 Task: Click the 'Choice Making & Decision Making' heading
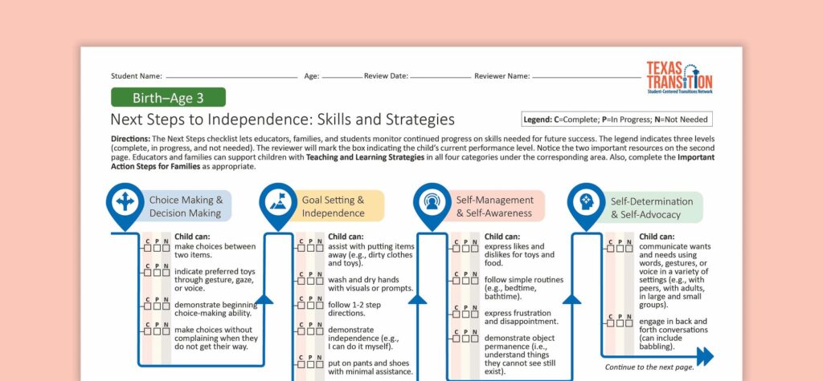[186, 206]
